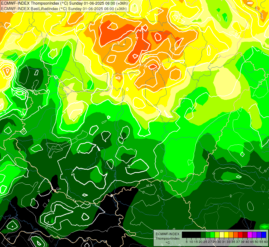Click the legend tick value 60
The width and height of the screenshot is (269, 247).
tap(266, 242)
